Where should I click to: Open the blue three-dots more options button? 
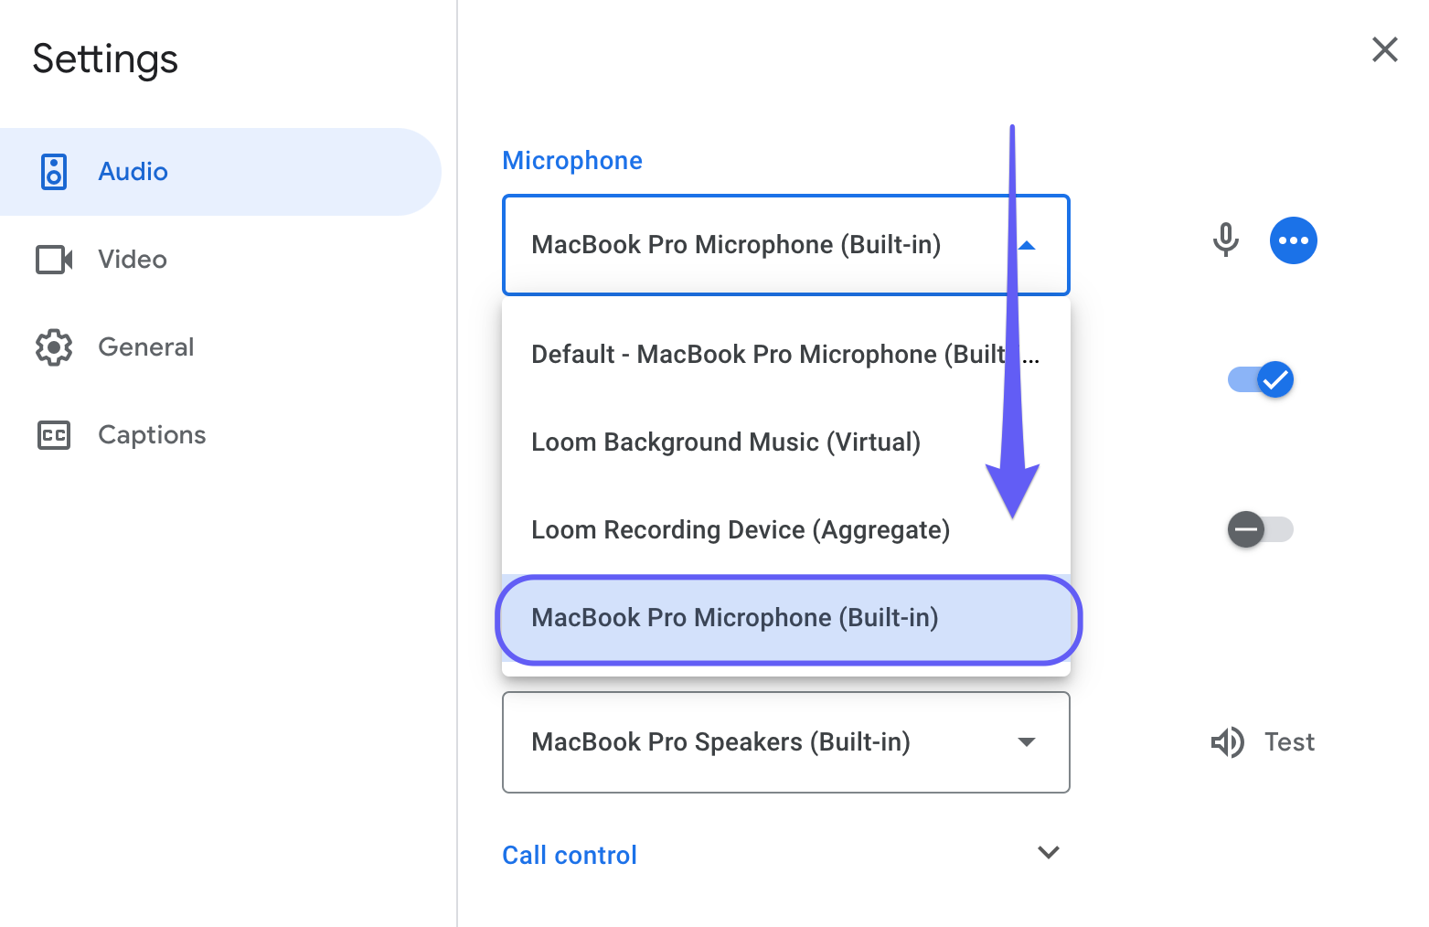tap(1293, 240)
